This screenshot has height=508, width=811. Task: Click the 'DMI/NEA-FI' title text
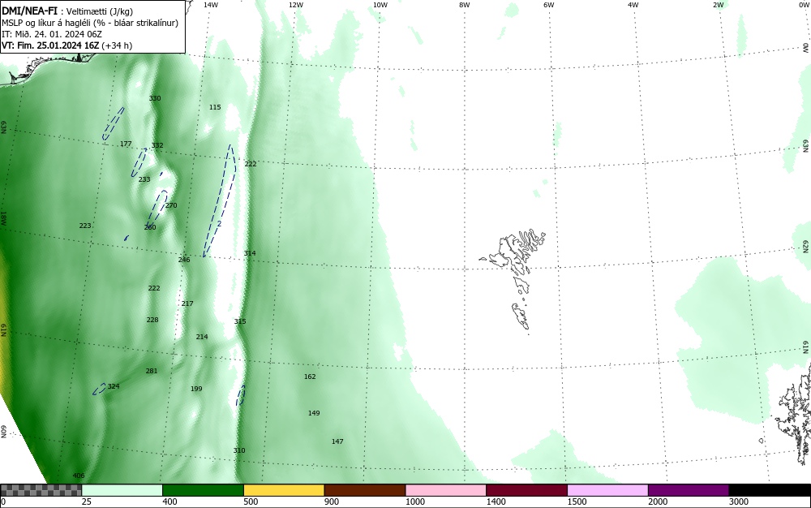click(29, 11)
